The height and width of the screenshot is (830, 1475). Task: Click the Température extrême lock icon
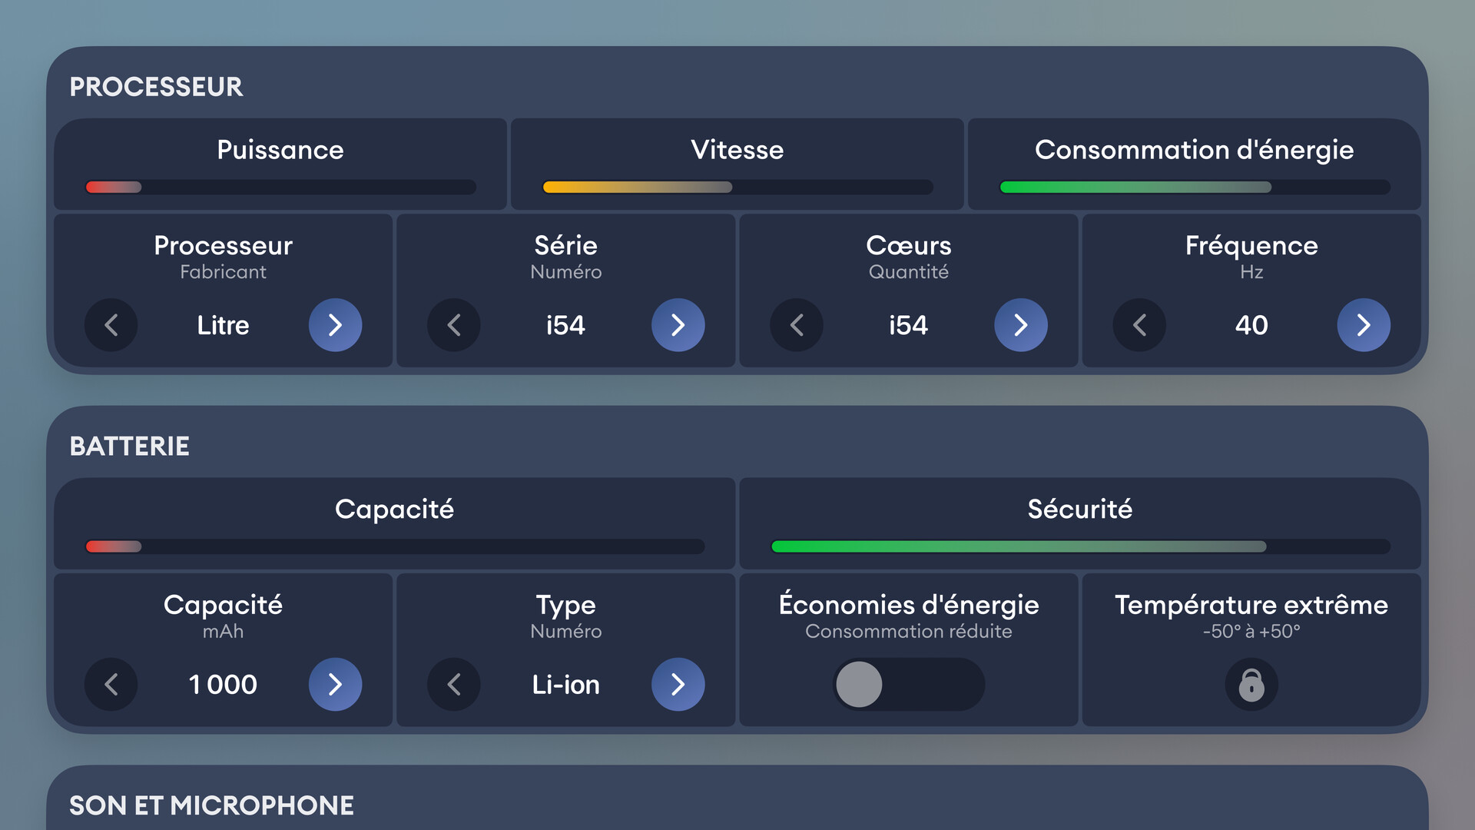coord(1251,684)
